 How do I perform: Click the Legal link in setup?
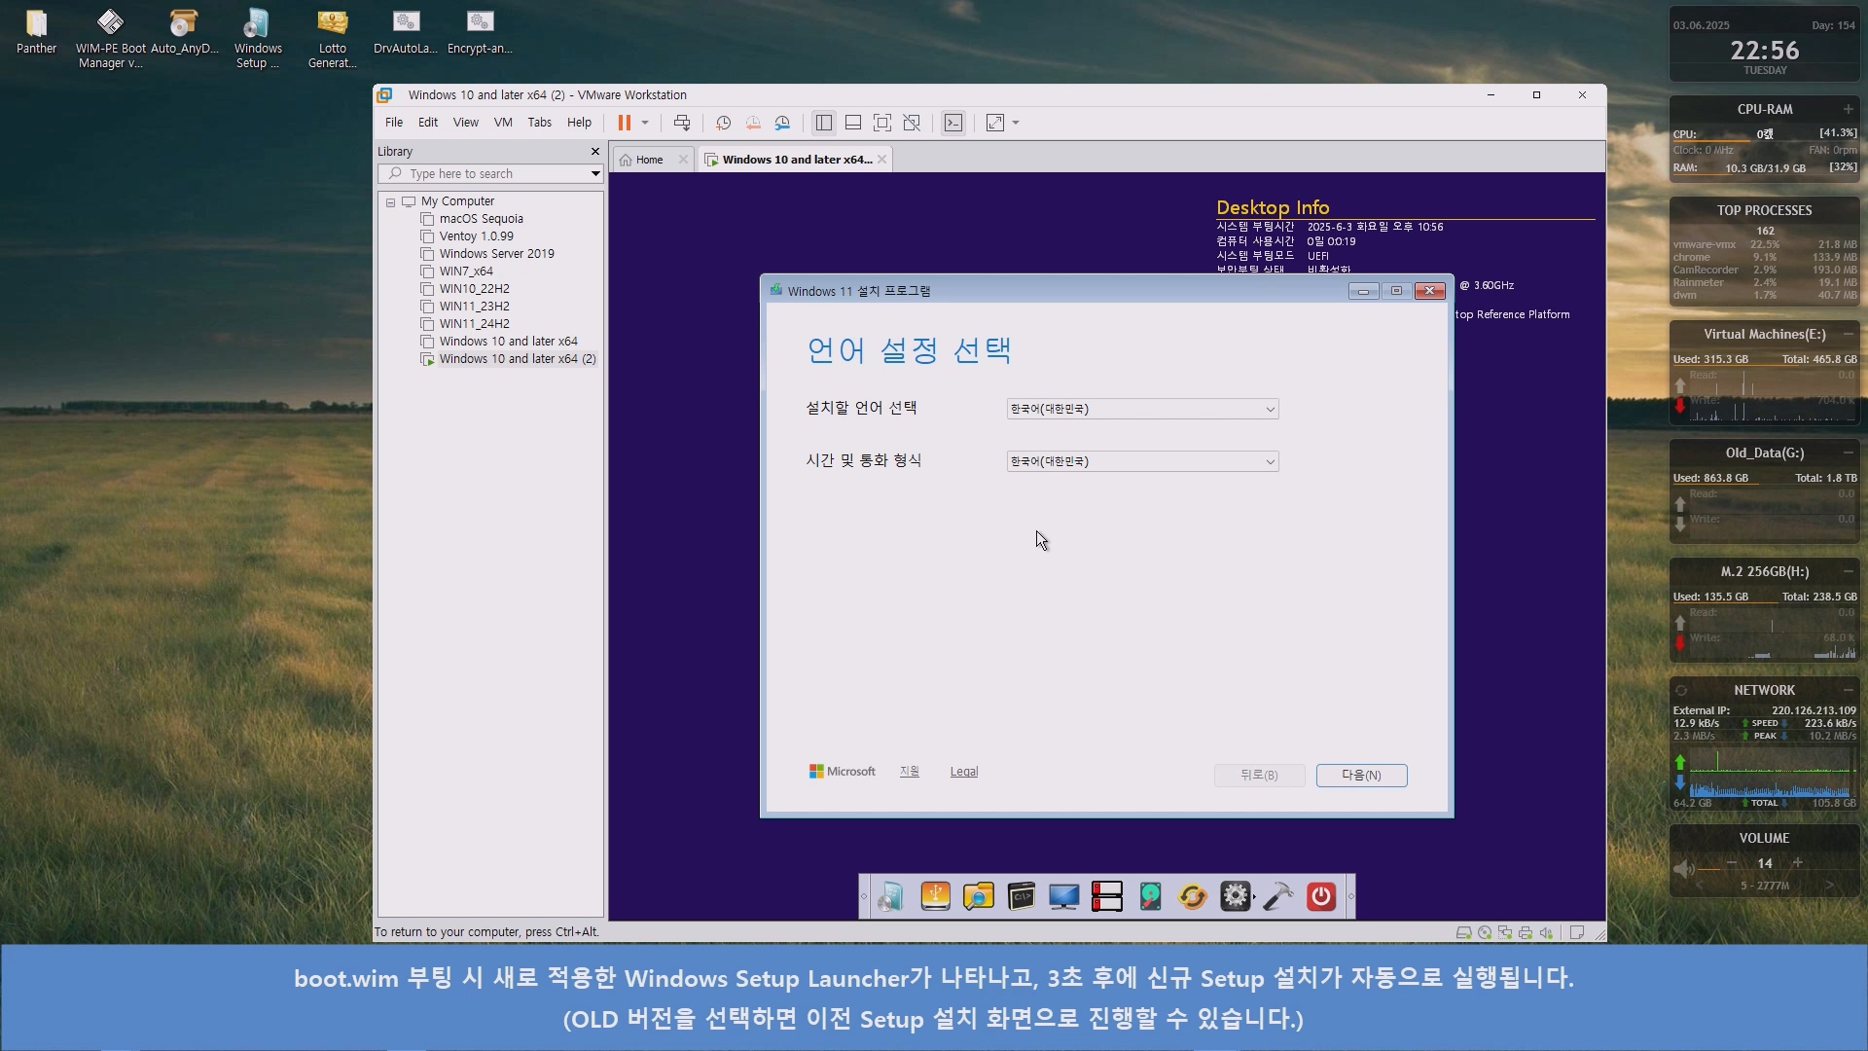(963, 772)
